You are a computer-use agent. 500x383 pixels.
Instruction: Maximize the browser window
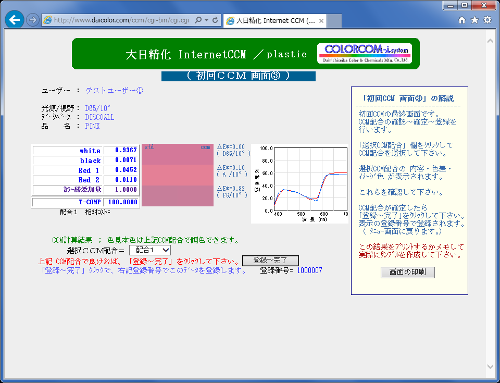pyautogui.click(x=465, y=5)
